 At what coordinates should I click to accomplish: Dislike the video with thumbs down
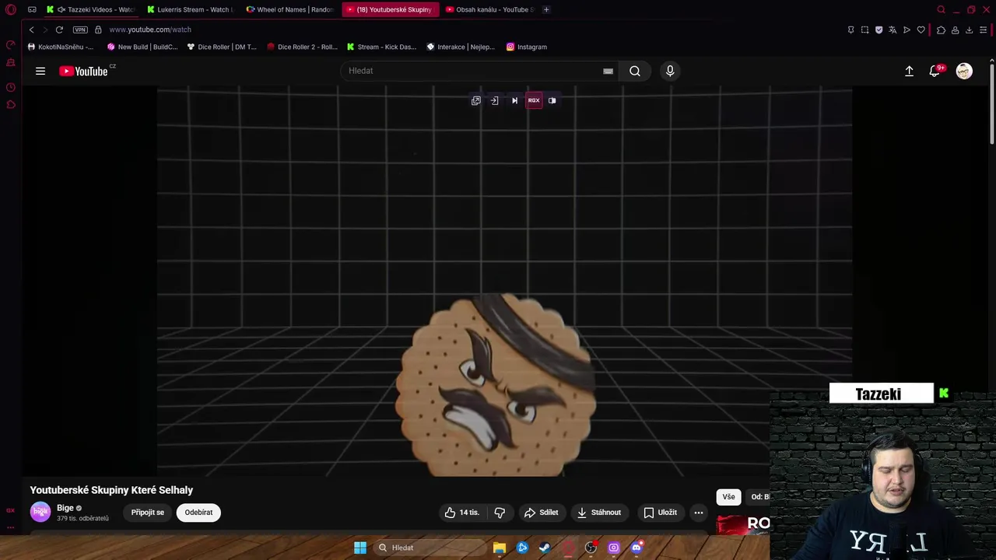(500, 513)
